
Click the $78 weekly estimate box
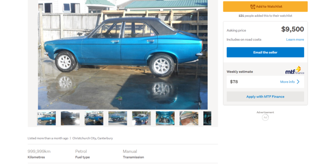tap(265, 82)
